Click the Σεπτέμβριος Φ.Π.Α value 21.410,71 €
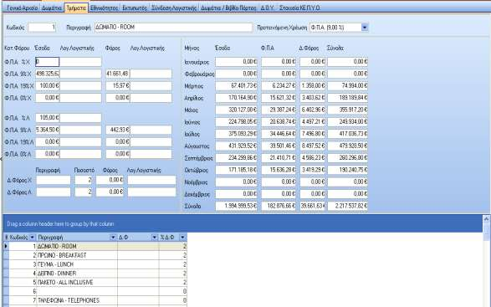The image size is (491, 307). [x=279, y=158]
